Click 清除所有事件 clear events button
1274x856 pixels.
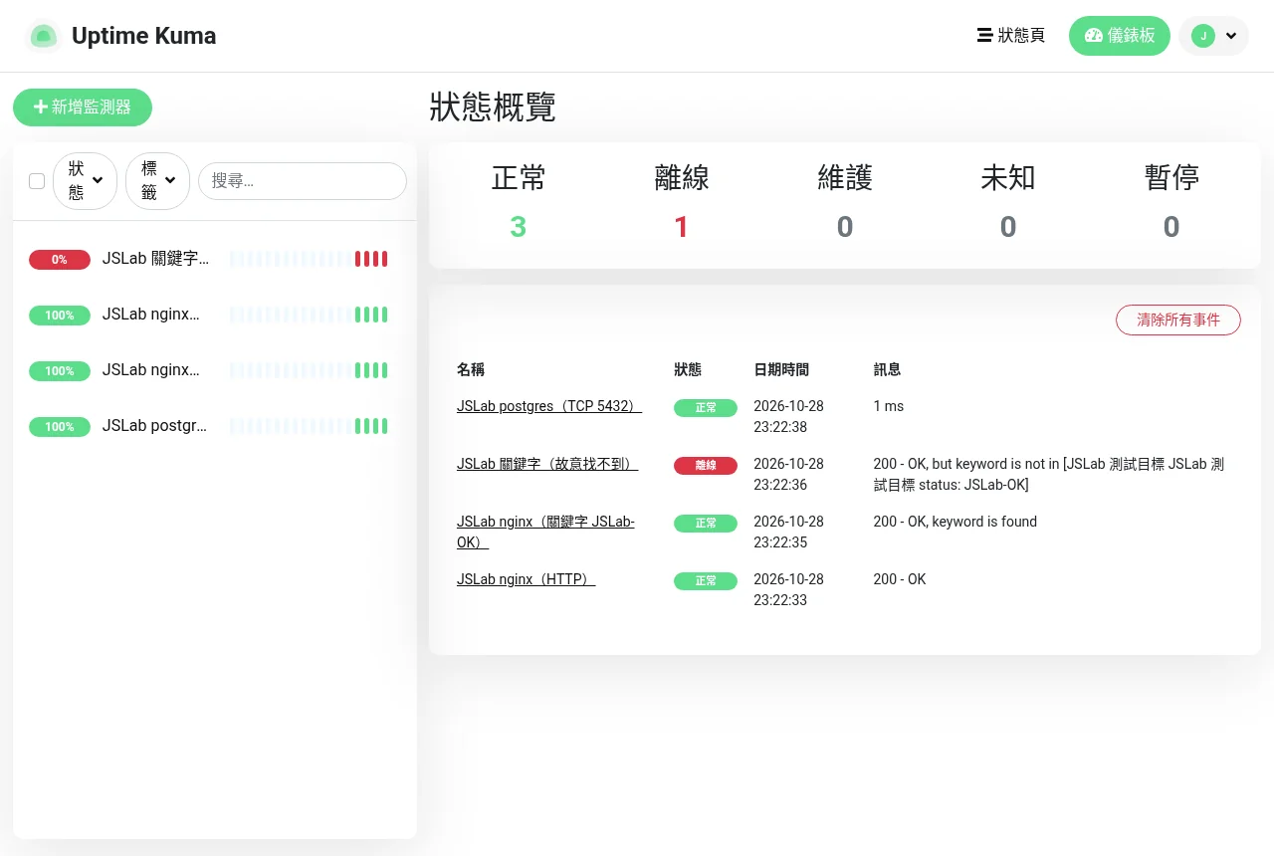1178,321
